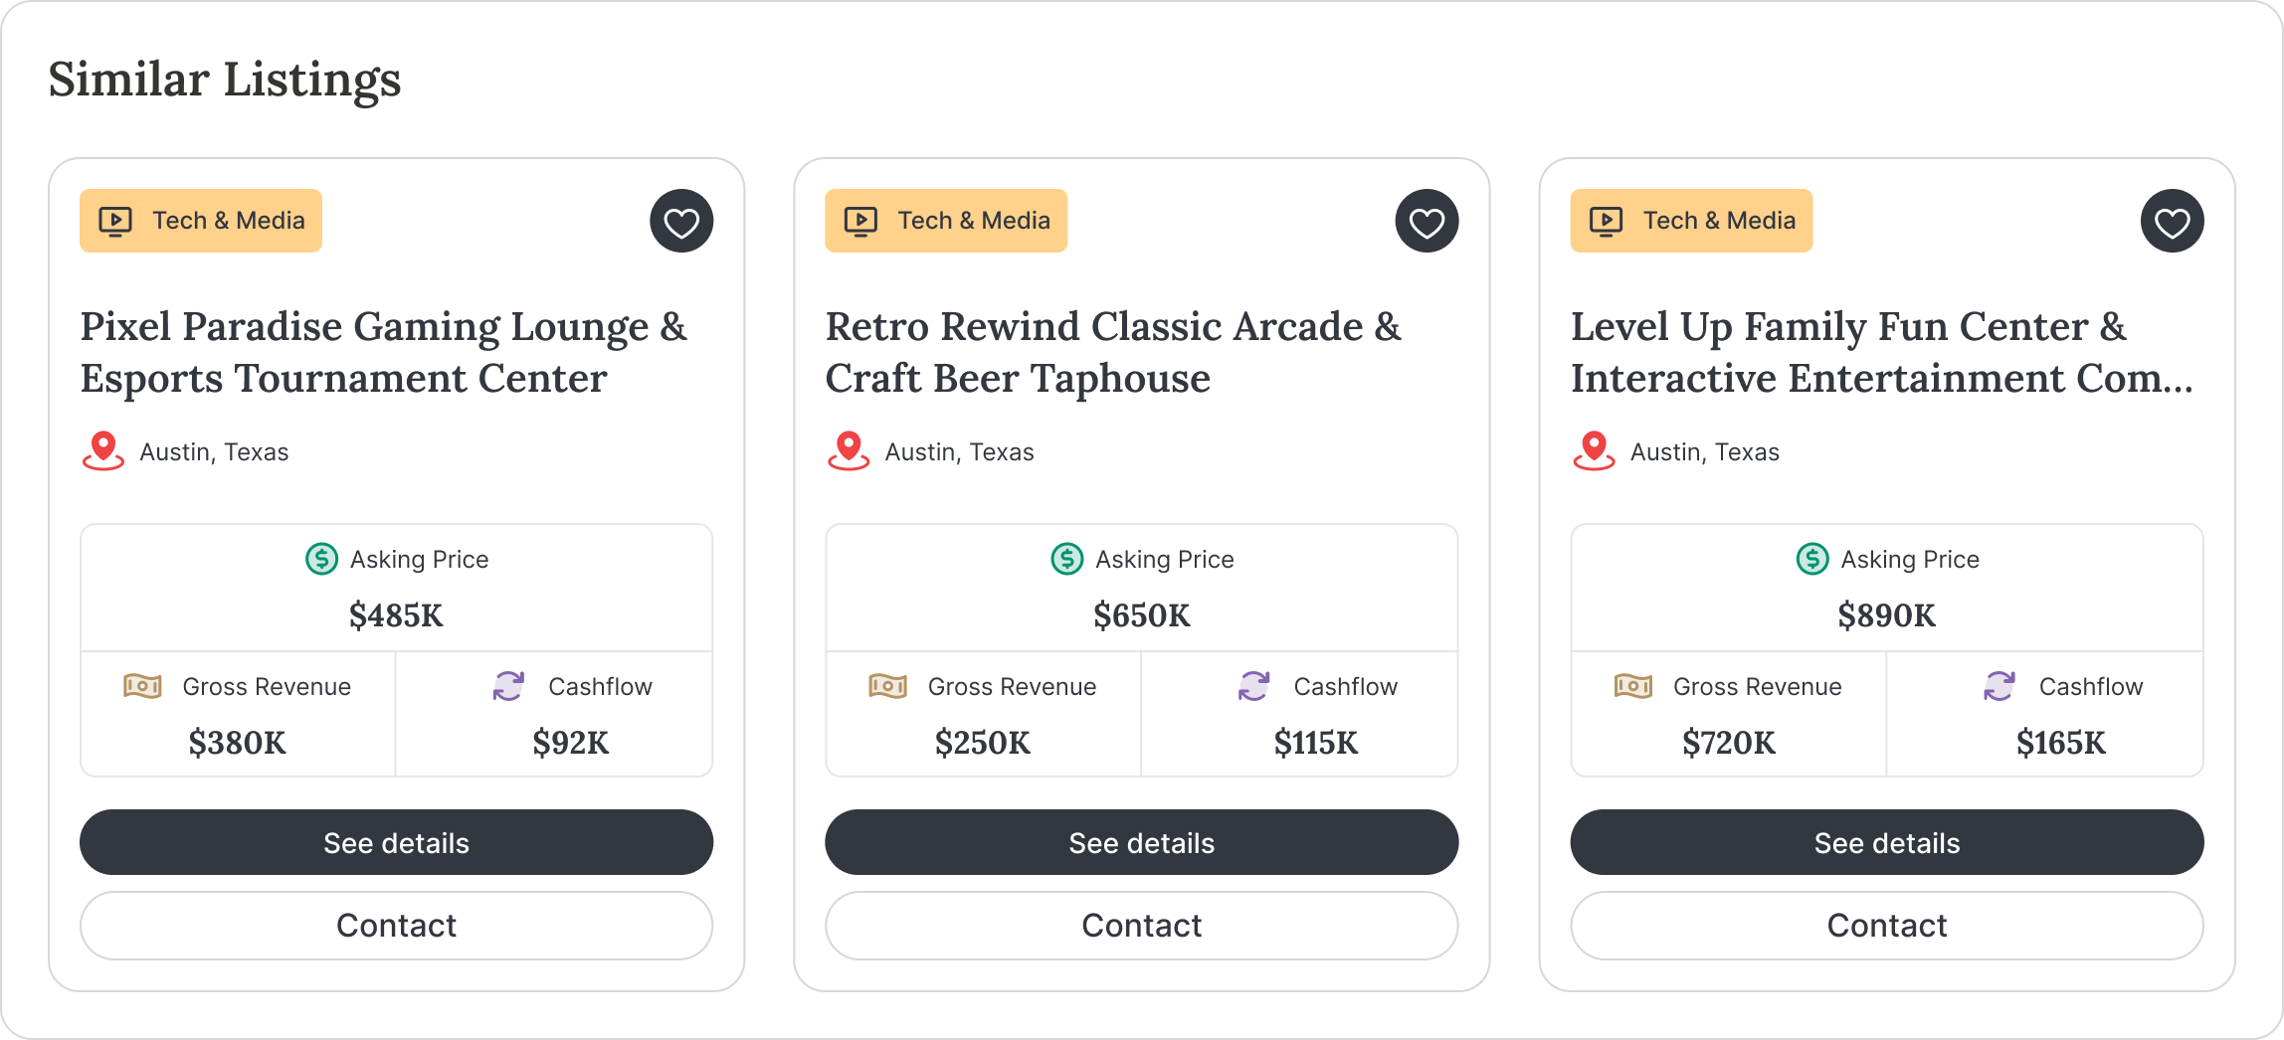See details for Pixel Paradise Gaming Lounge
This screenshot has height=1040, width=2284.
pos(396,842)
